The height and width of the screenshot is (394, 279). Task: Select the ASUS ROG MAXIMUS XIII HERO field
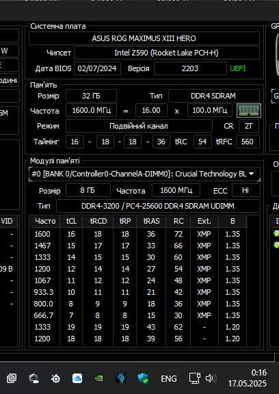(x=144, y=38)
